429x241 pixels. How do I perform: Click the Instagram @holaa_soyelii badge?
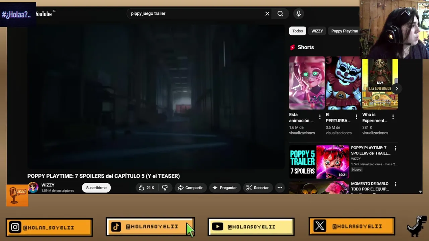pos(49,228)
